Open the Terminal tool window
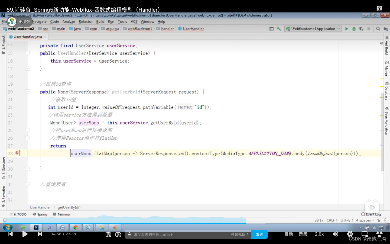The width and height of the screenshot is (390, 244). [62, 214]
